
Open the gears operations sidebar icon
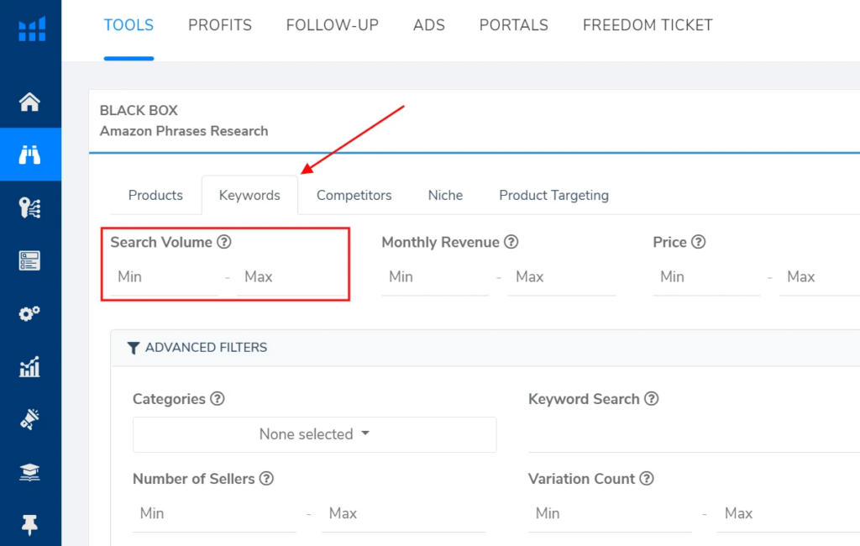29,313
